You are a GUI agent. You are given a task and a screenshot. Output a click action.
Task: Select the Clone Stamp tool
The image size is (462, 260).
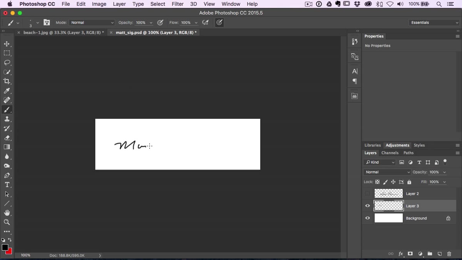coord(7,119)
